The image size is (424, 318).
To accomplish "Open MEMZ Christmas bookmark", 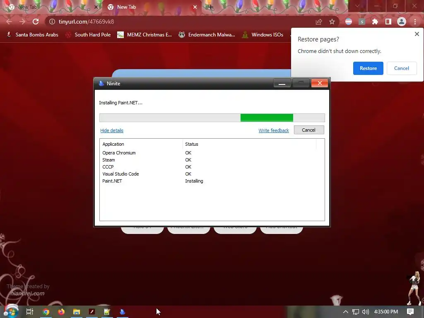I will (145, 35).
